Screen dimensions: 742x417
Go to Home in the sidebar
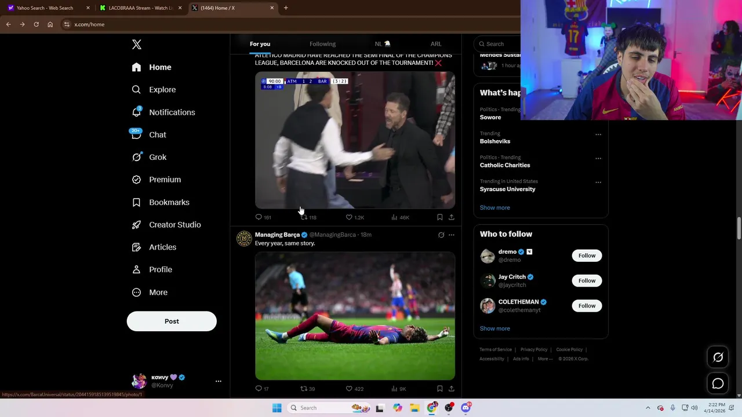coord(151,67)
